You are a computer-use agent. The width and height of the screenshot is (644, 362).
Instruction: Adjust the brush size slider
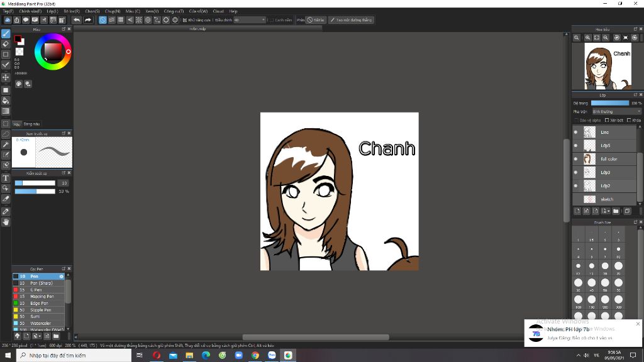[x=35, y=183]
